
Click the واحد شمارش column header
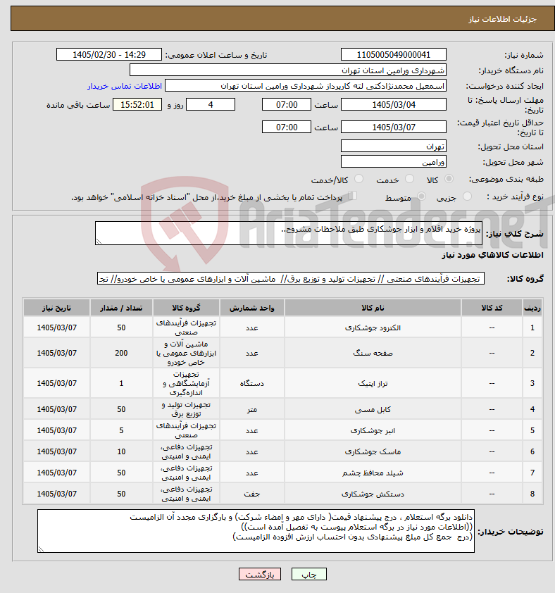252,308
